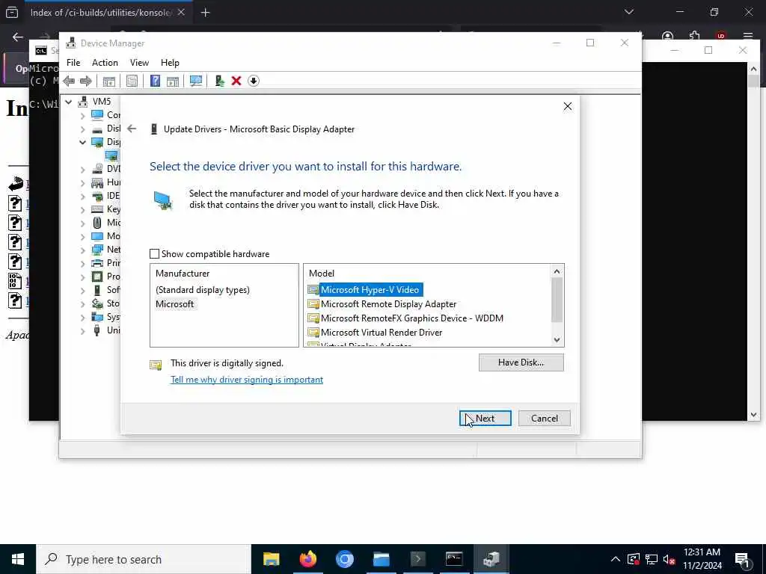Collapse the VM5 root tree node
This screenshot has width=766, height=574.
click(69, 102)
